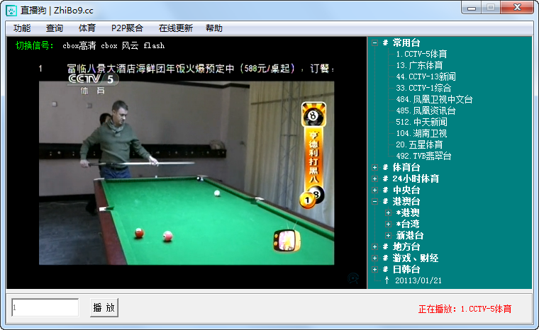Click the 20113/01/21 date entry
This screenshot has height=330, width=539.
418,281
